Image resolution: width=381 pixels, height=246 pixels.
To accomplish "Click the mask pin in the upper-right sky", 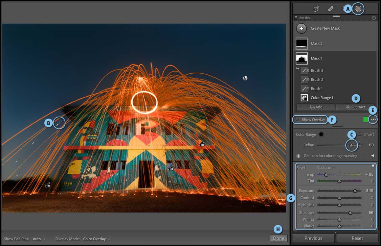I will [245, 78].
